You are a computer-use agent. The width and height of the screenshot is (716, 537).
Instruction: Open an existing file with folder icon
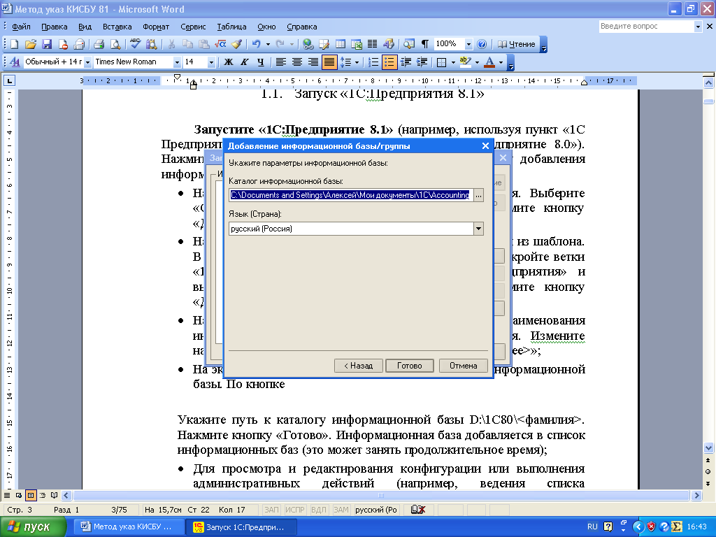(x=31, y=44)
